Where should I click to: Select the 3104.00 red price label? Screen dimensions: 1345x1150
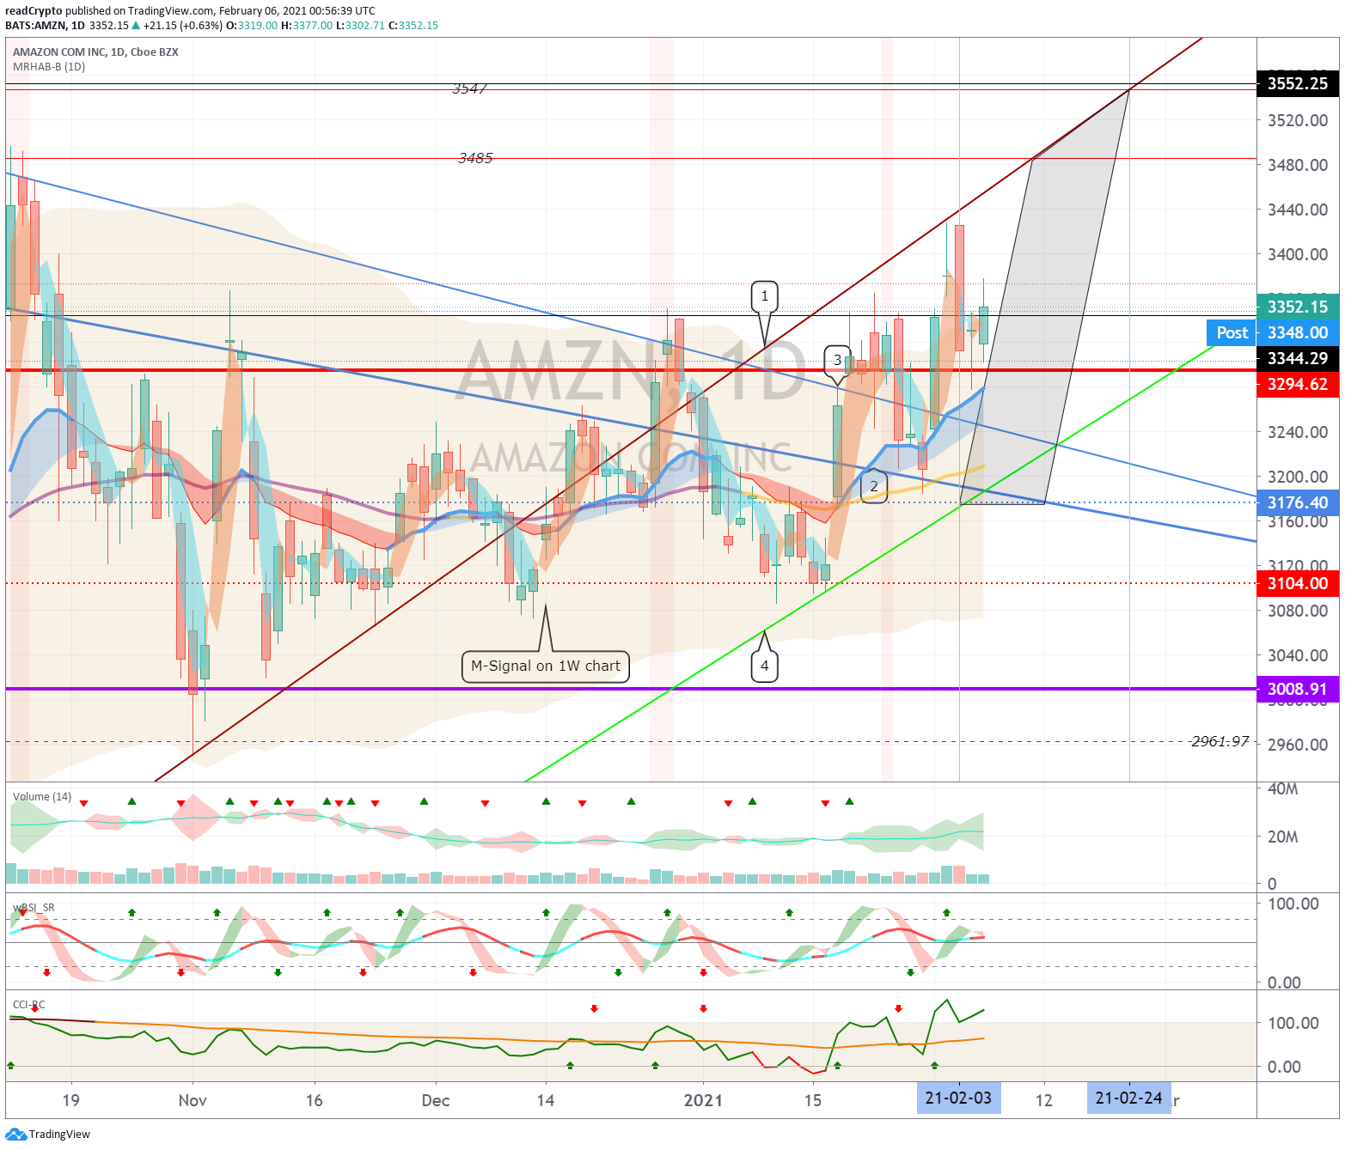pyautogui.click(x=1298, y=583)
